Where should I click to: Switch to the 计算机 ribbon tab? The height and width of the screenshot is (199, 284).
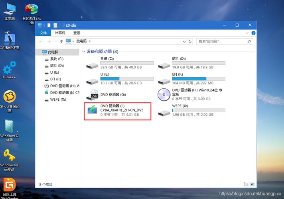[60, 33]
